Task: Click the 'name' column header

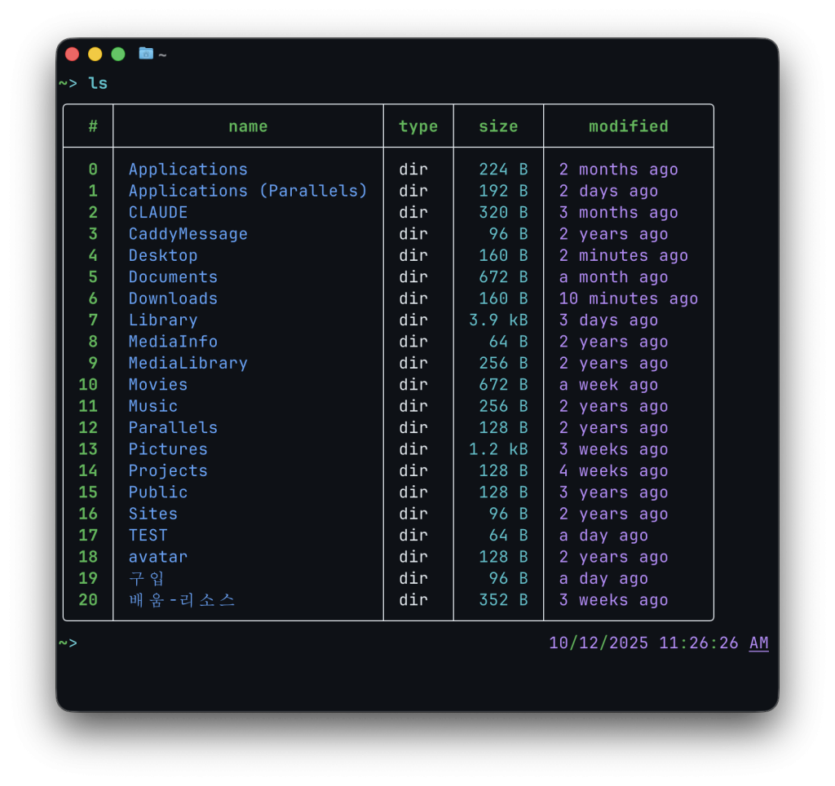Action: (248, 126)
